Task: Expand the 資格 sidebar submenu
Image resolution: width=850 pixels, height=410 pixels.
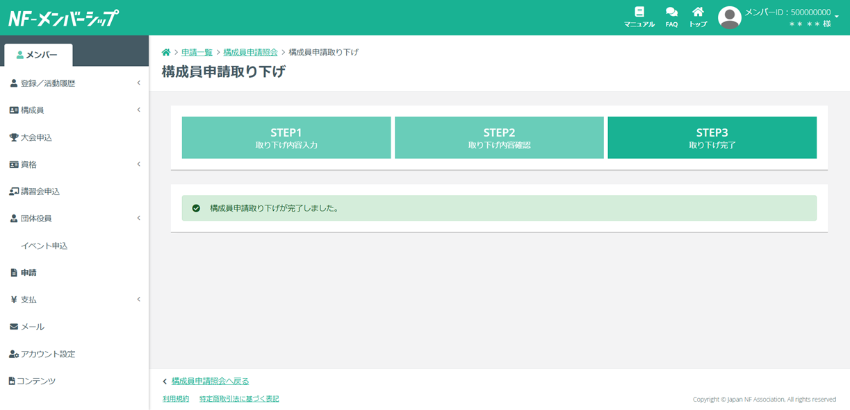Action: pos(138,164)
